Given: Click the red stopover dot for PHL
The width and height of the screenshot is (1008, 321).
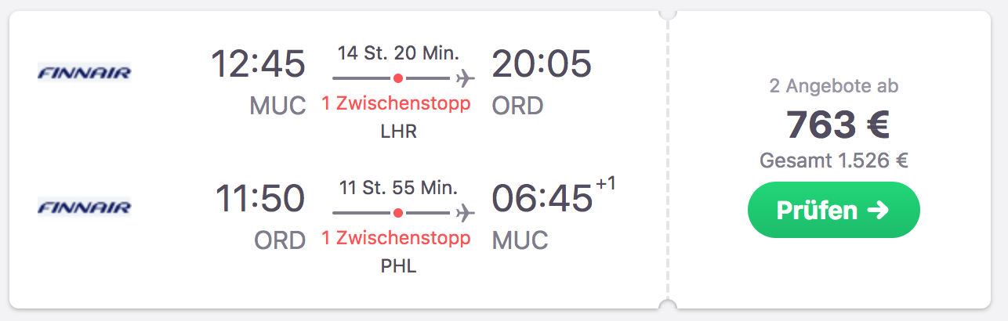Looking at the screenshot, I should click(398, 212).
